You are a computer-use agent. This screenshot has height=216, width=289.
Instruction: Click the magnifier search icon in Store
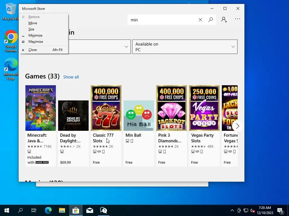tap(211, 20)
